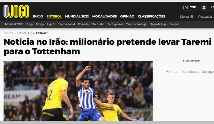
Task: Select the Internacional submenu link
Action: [x=66, y=24]
